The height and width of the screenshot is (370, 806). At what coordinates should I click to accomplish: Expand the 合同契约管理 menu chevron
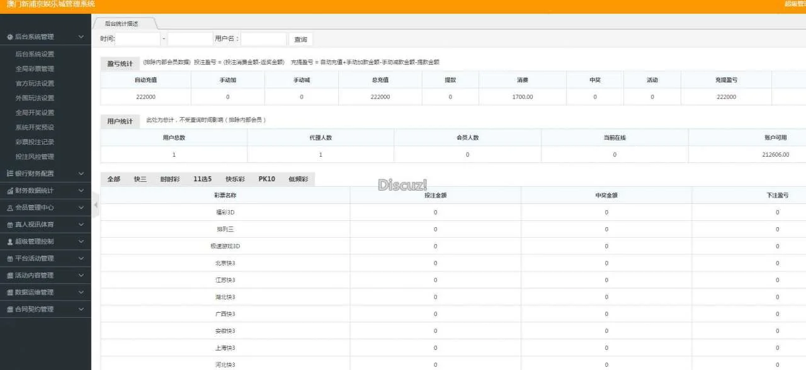[x=81, y=310]
